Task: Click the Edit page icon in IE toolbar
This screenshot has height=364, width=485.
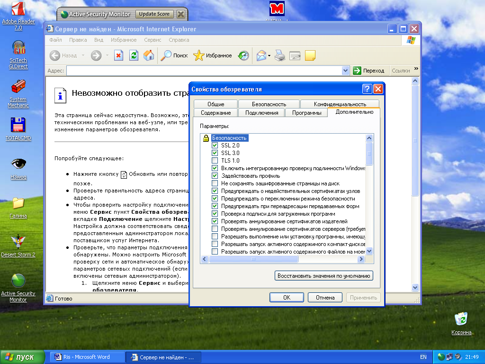Action: [295, 56]
